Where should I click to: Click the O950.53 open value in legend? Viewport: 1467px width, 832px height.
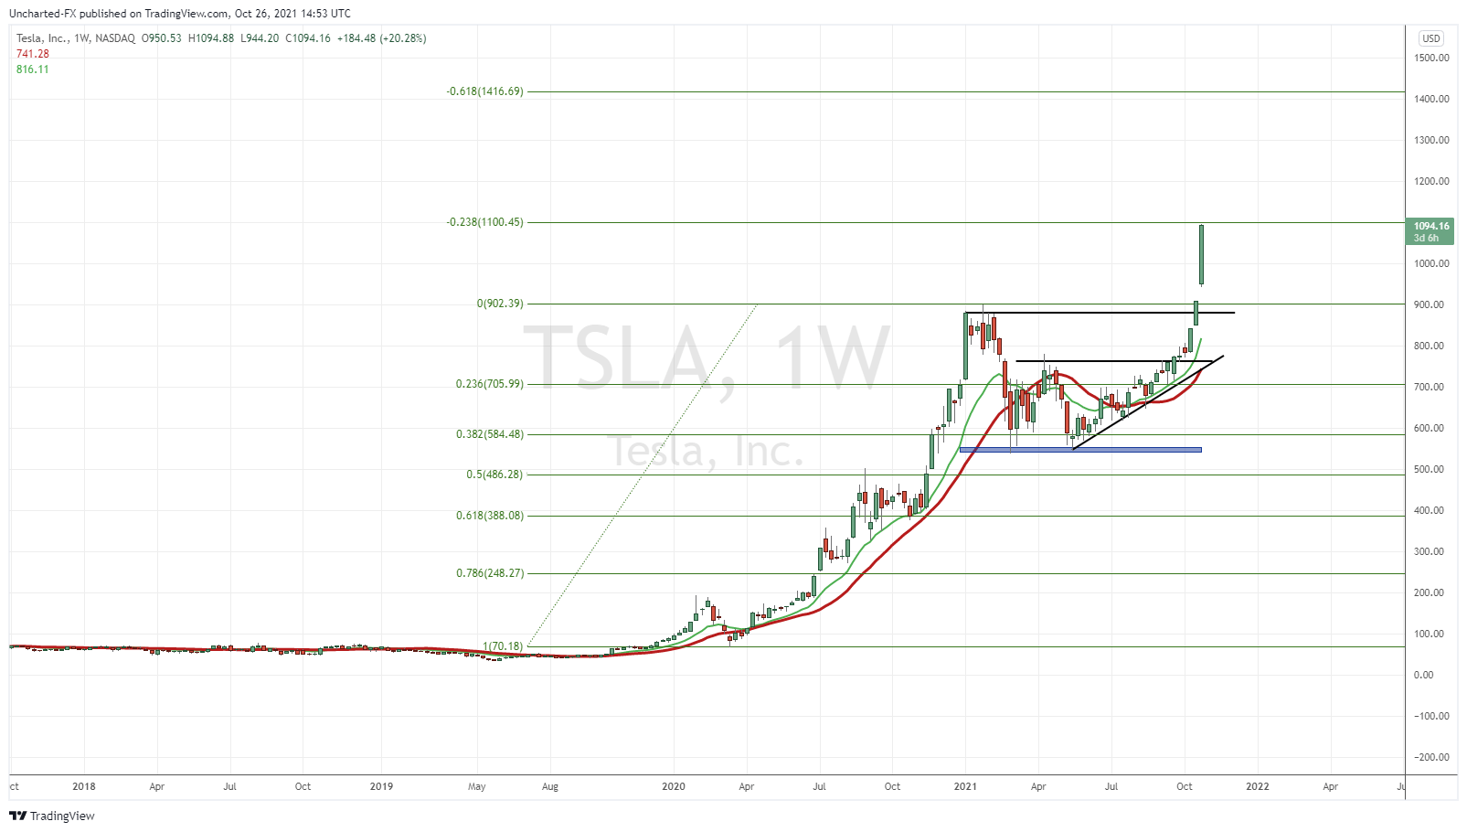click(x=161, y=38)
